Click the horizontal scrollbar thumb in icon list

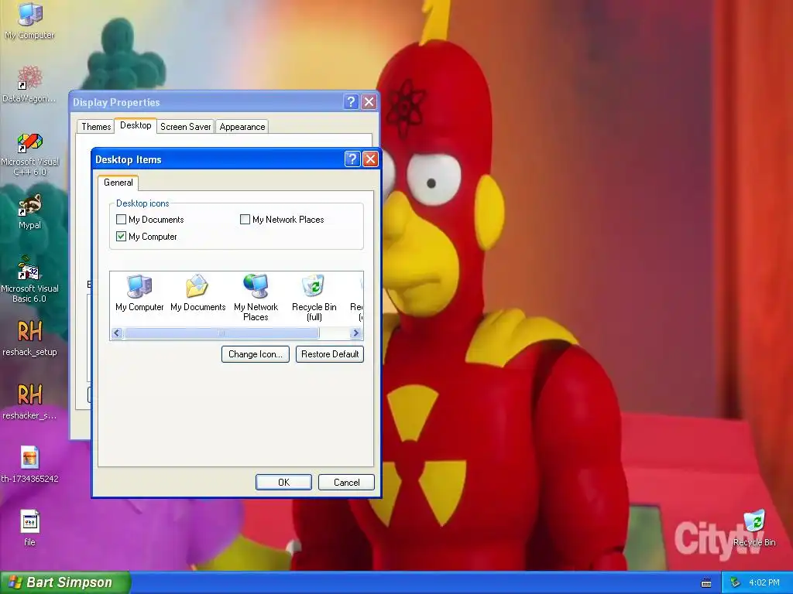coord(221,333)
